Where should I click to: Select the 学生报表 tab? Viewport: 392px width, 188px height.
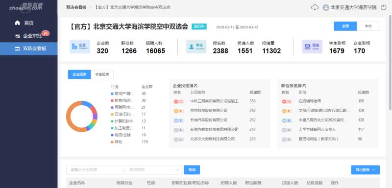tap(102, 74)
